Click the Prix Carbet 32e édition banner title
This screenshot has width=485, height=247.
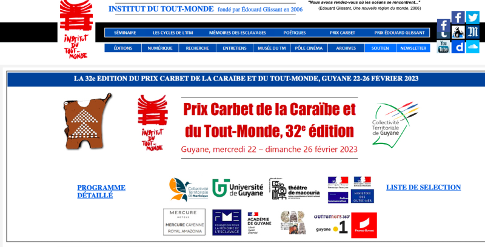click(x=269, y=120)
